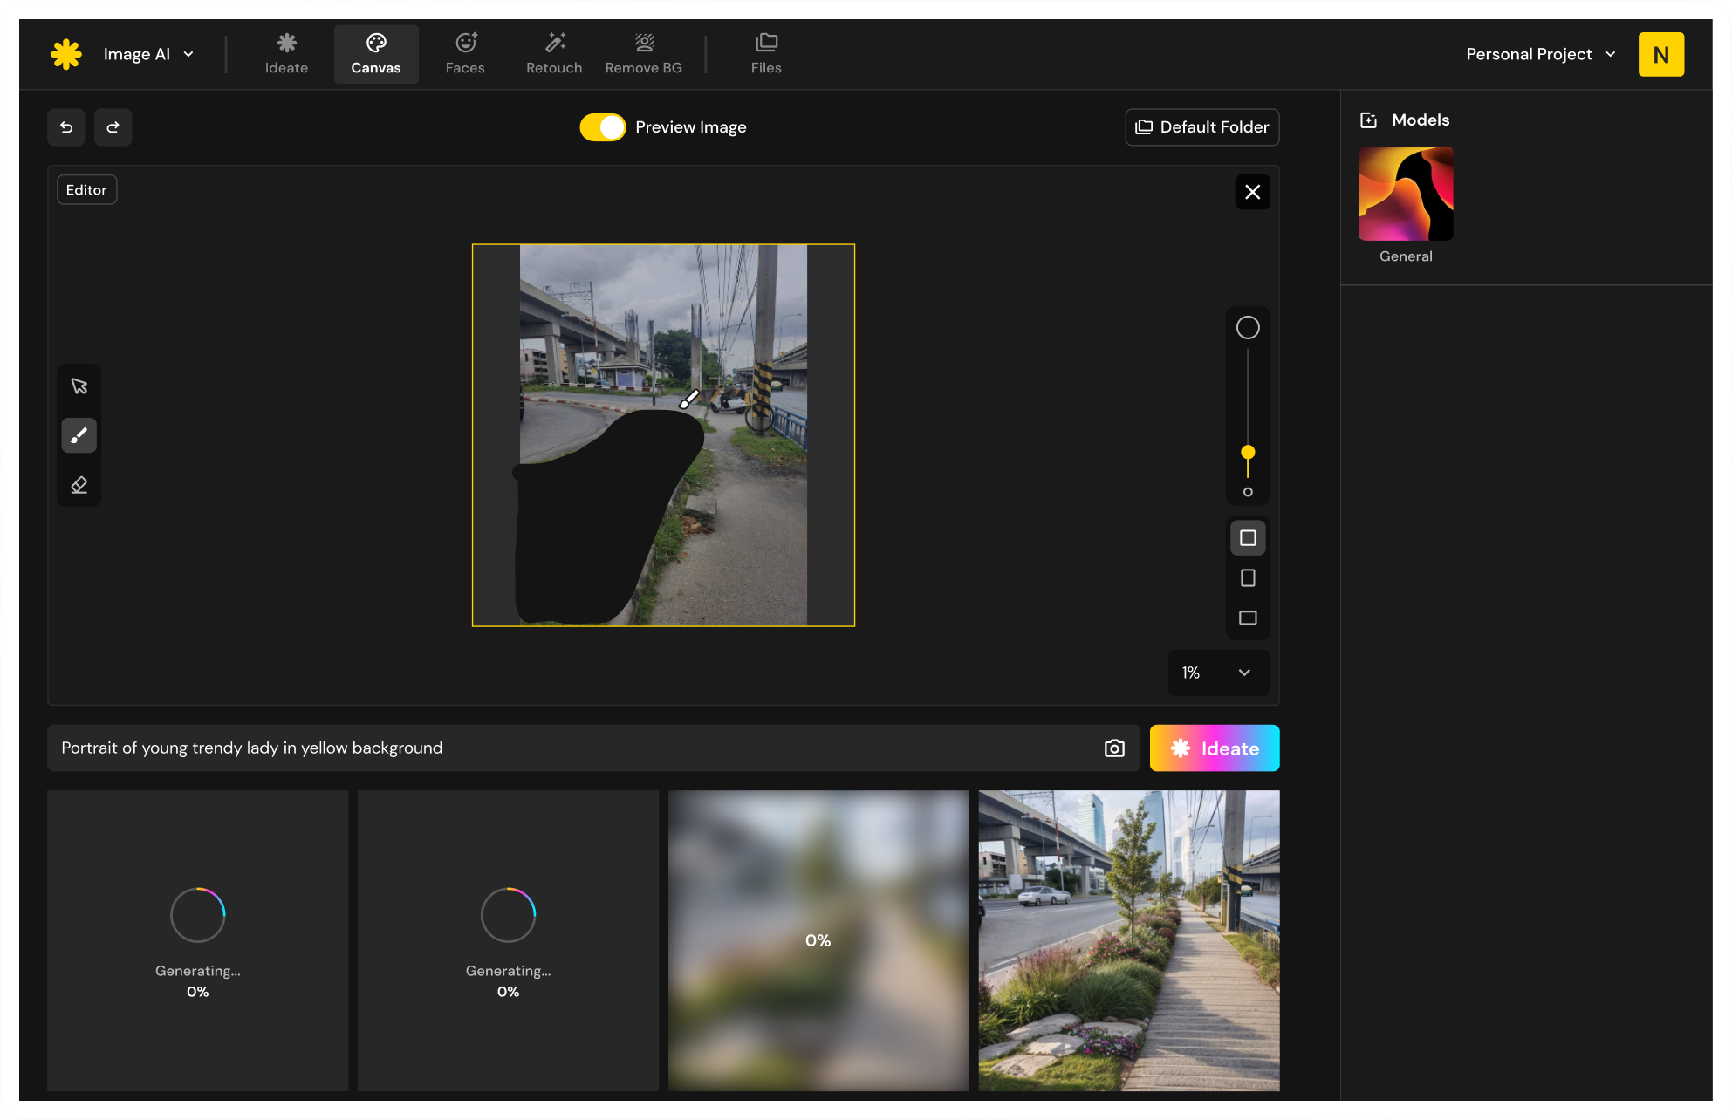Select the General model thumbnail
Viewport: 1732px width, 1120px height.
[x=1406, y=194]
